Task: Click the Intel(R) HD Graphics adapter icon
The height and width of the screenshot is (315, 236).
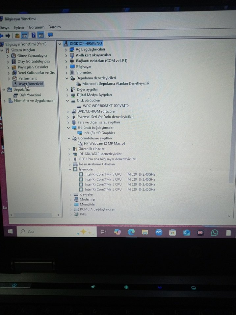Action: 80,133
